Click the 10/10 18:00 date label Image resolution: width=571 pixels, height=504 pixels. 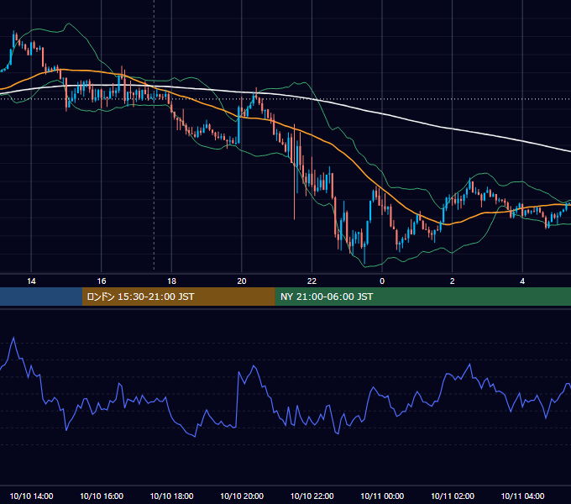tap(171, 496)
